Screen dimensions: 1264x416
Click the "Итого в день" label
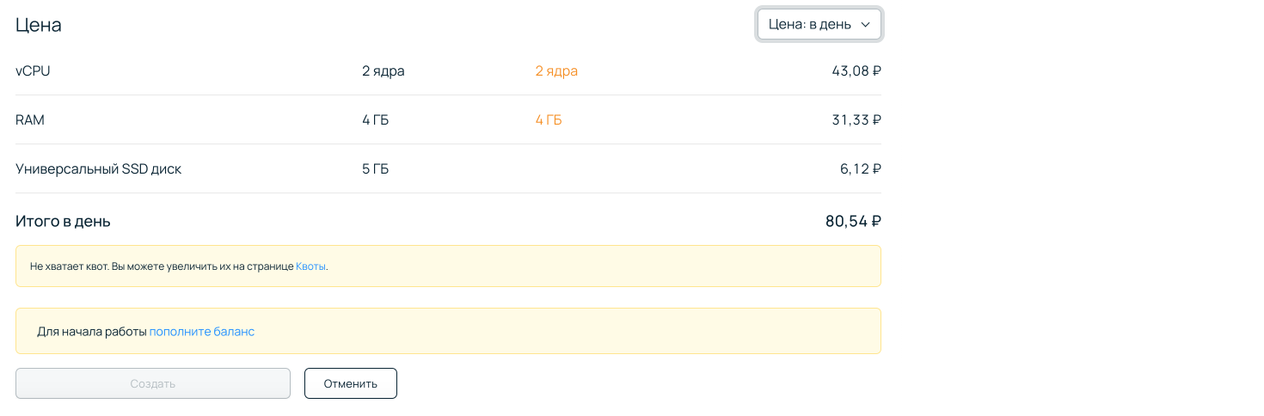click(63, 222)
